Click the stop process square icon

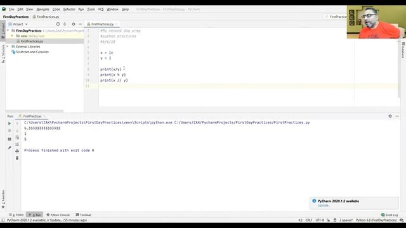[x=10, y=130]
